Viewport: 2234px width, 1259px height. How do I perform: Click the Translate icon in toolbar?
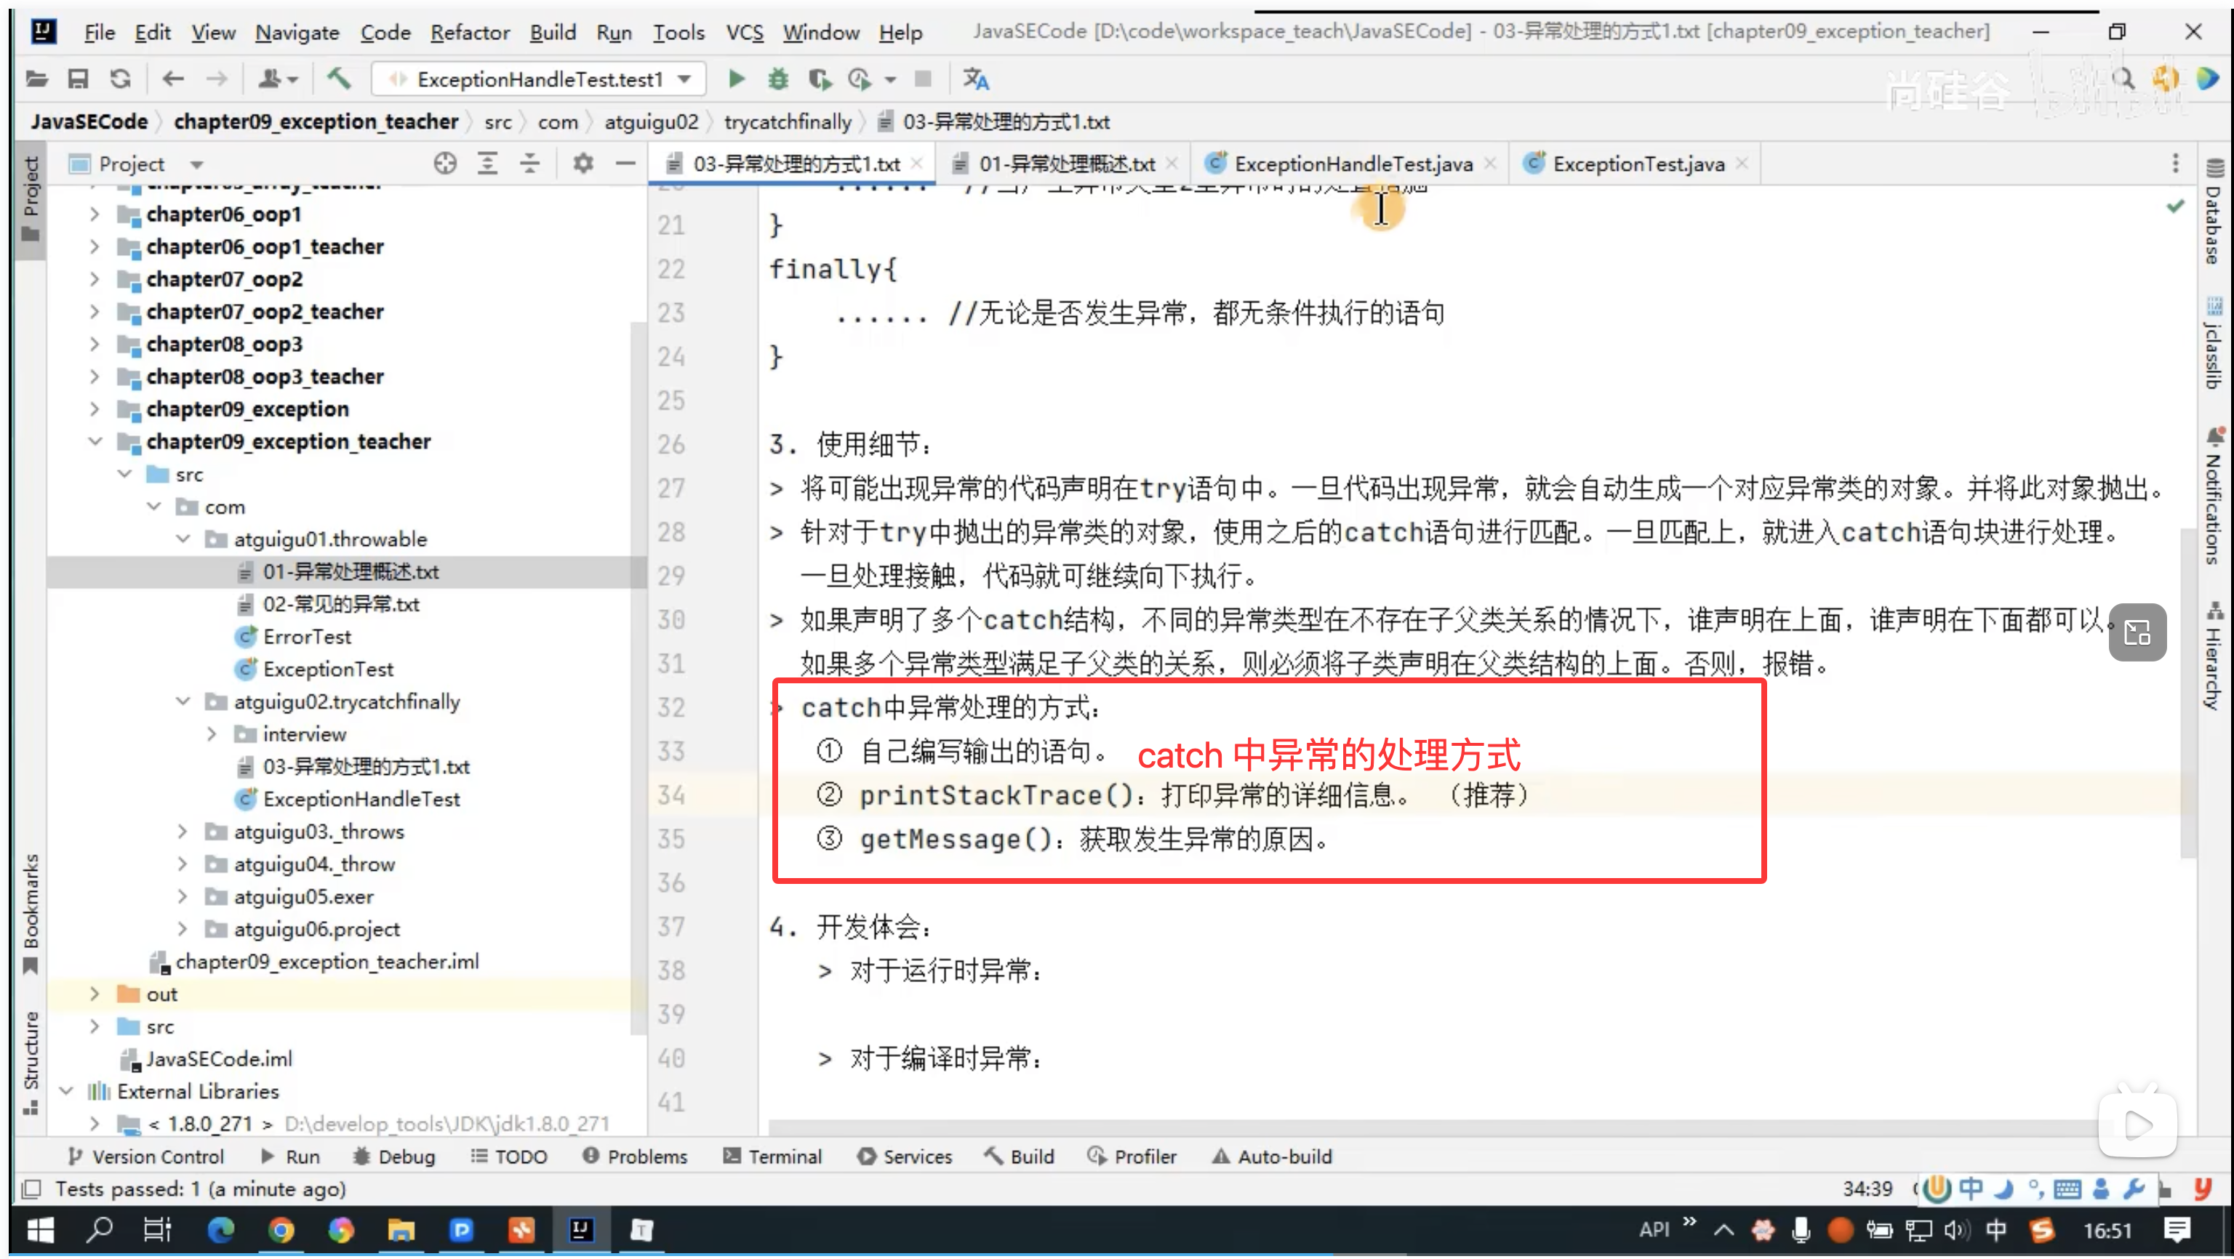976,79
